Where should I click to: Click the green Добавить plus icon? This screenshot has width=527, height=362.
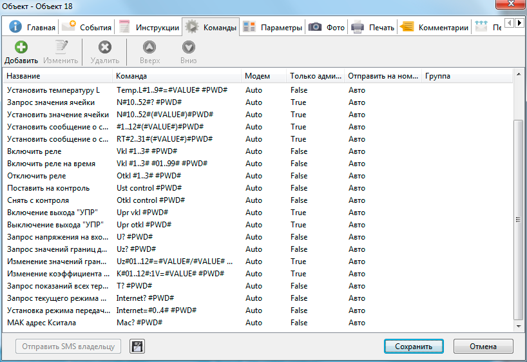(x=21, y=47)
